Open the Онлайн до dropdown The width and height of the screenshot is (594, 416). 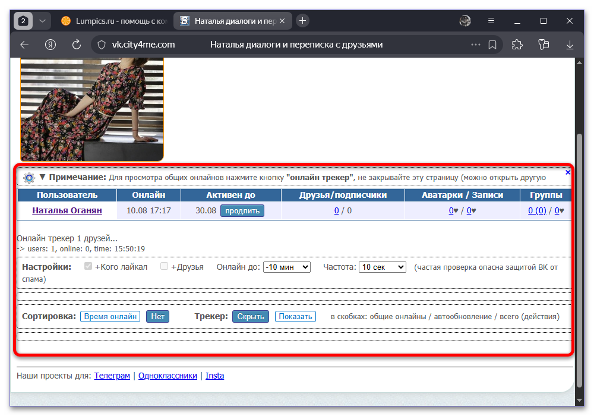click(287, 267)
